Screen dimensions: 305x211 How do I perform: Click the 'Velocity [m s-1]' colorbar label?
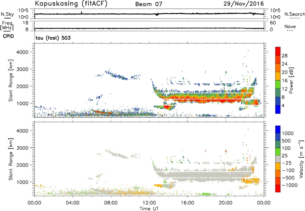pos(301,159)
